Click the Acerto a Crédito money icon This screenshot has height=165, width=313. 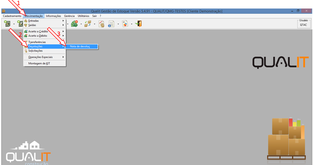(x=26, y=31)
